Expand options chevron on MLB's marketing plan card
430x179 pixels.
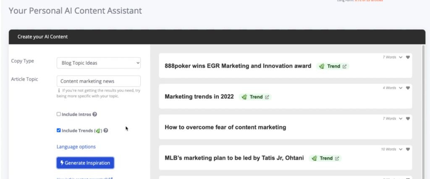pyautogui.click(x=401, y=150)
